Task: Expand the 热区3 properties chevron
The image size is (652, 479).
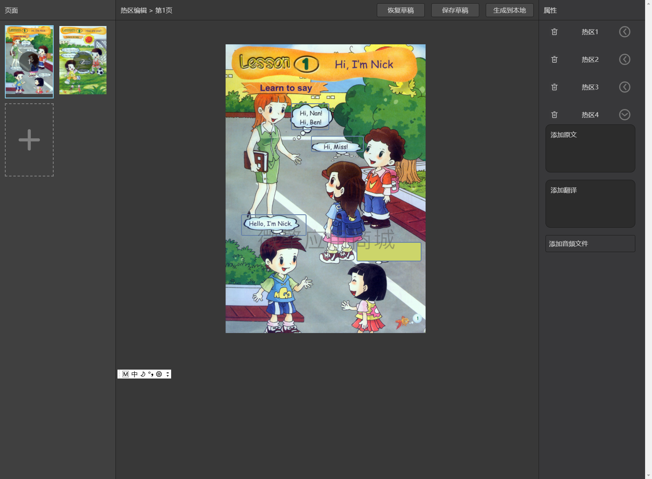Action: point(625,87)
